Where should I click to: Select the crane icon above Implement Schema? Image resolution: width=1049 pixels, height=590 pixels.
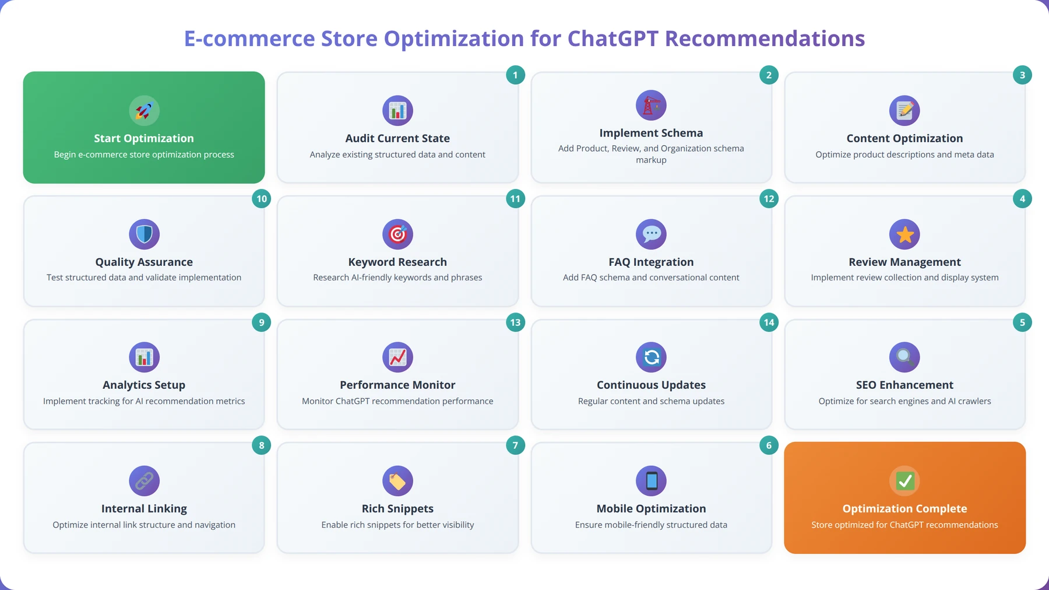click(651, 105)
